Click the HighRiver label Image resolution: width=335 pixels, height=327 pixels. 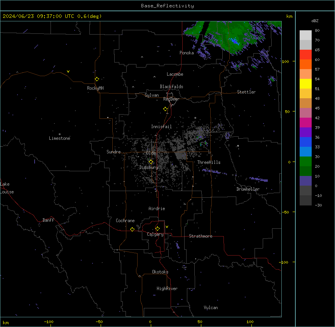coord(167,289)
